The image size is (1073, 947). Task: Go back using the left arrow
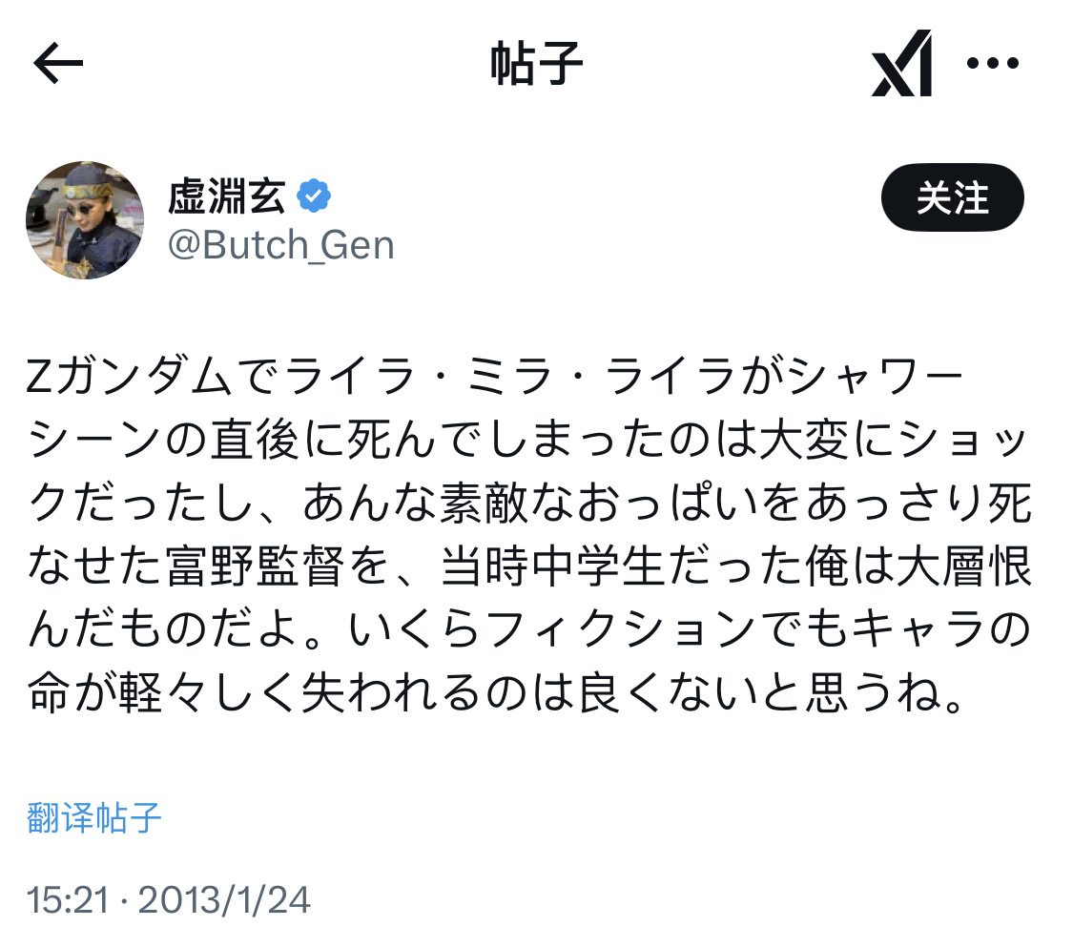click(59, 64)
